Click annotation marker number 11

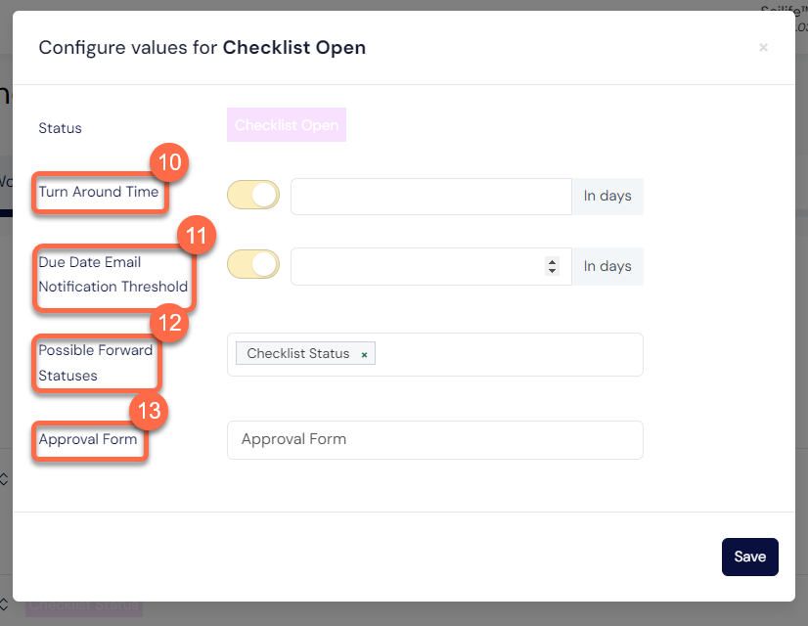197,235
